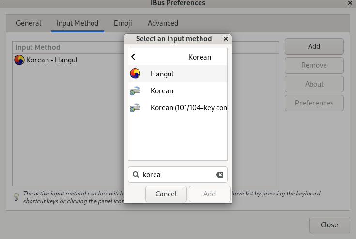Screen dimensions: 356x239
Task: Switch to the General tab
Action: click(x=29, y=23)
